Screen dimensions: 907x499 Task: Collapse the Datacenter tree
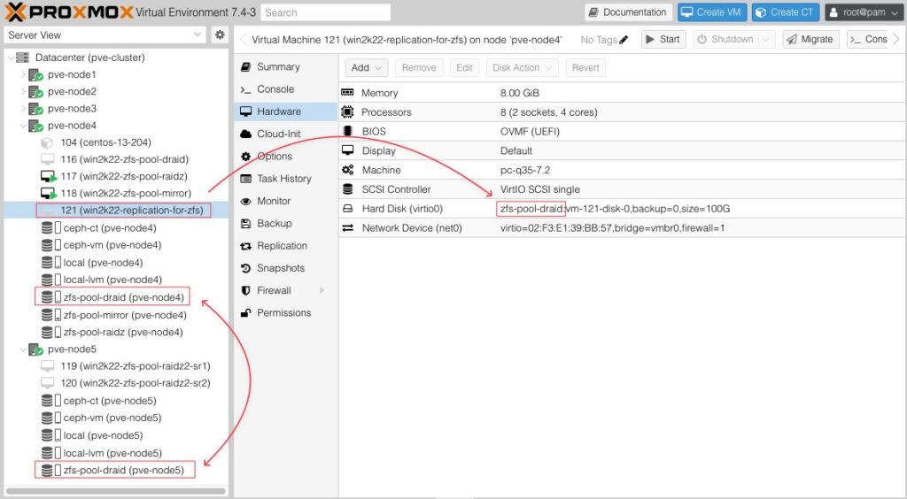coord(11,58)
